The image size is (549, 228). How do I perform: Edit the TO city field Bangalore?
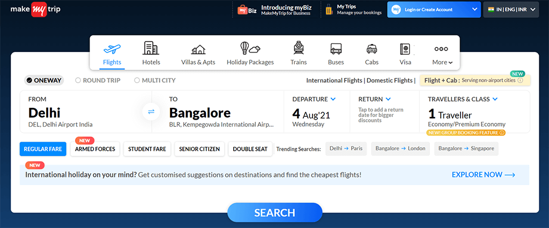[218, 112]
